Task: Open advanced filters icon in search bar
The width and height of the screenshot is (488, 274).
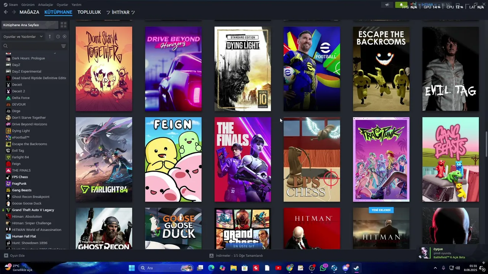Action: click(63, 46)
